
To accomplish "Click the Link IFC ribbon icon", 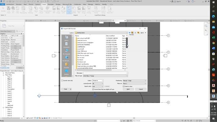I will click(x=13, y=10).
